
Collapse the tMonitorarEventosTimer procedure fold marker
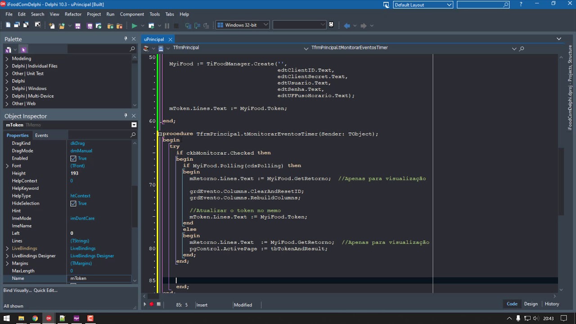point(160,134)
